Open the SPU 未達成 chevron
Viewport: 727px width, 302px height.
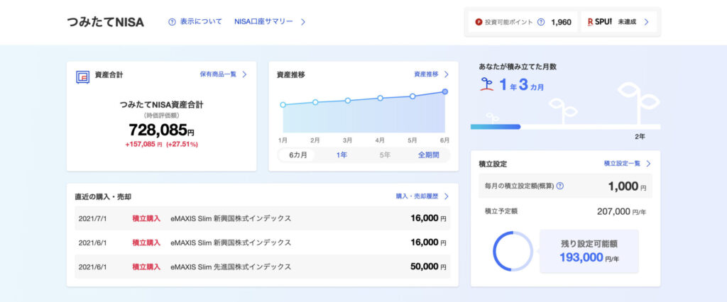coord(646,22)
